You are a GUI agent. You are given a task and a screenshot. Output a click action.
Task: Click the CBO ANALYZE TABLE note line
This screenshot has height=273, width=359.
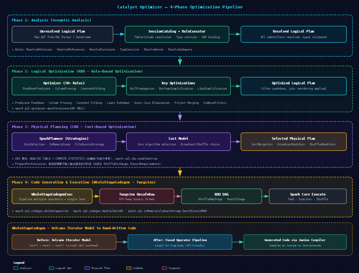tap(85, 158)
